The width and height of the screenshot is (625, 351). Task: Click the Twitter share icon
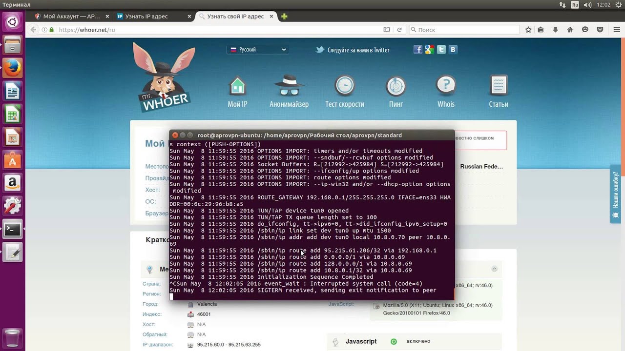(x=441, y=49)
